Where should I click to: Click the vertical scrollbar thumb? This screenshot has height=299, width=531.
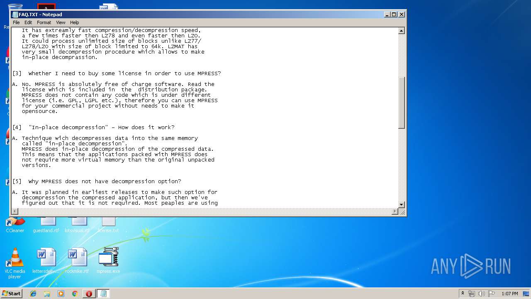401,103
